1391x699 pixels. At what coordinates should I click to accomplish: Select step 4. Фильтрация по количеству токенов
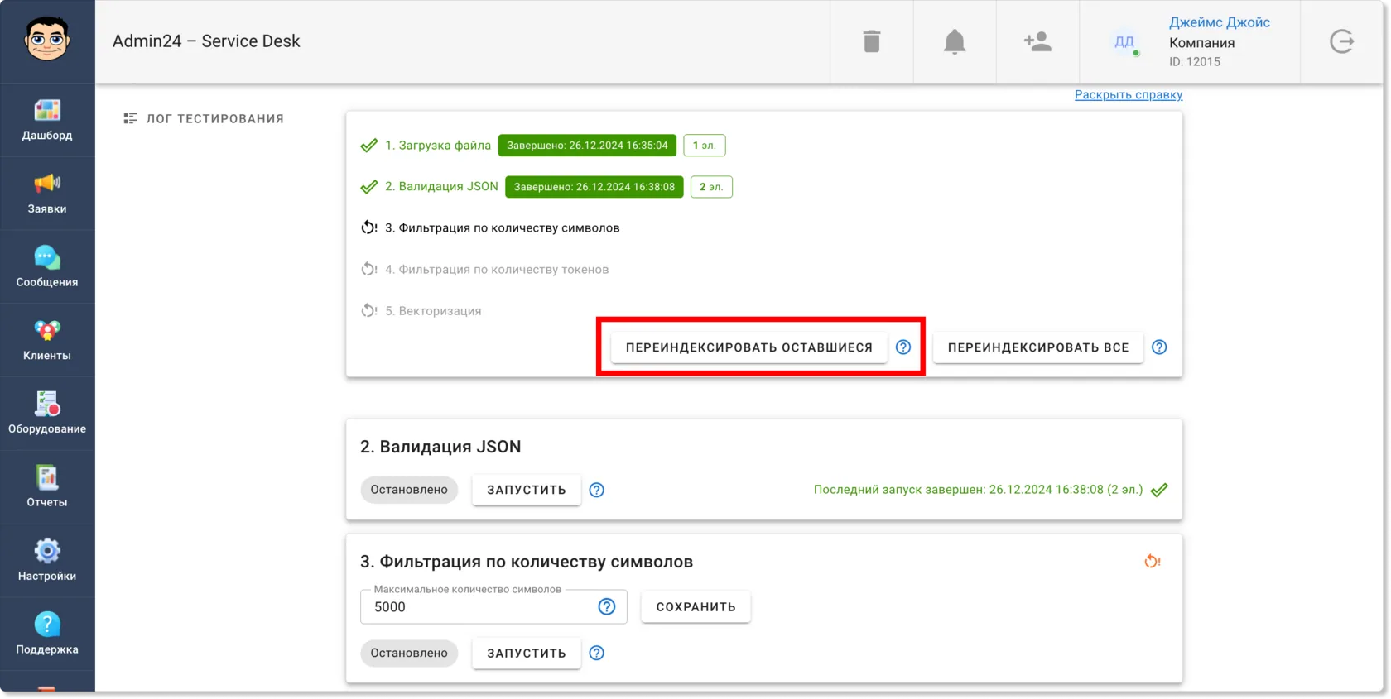tap(497, 270)
